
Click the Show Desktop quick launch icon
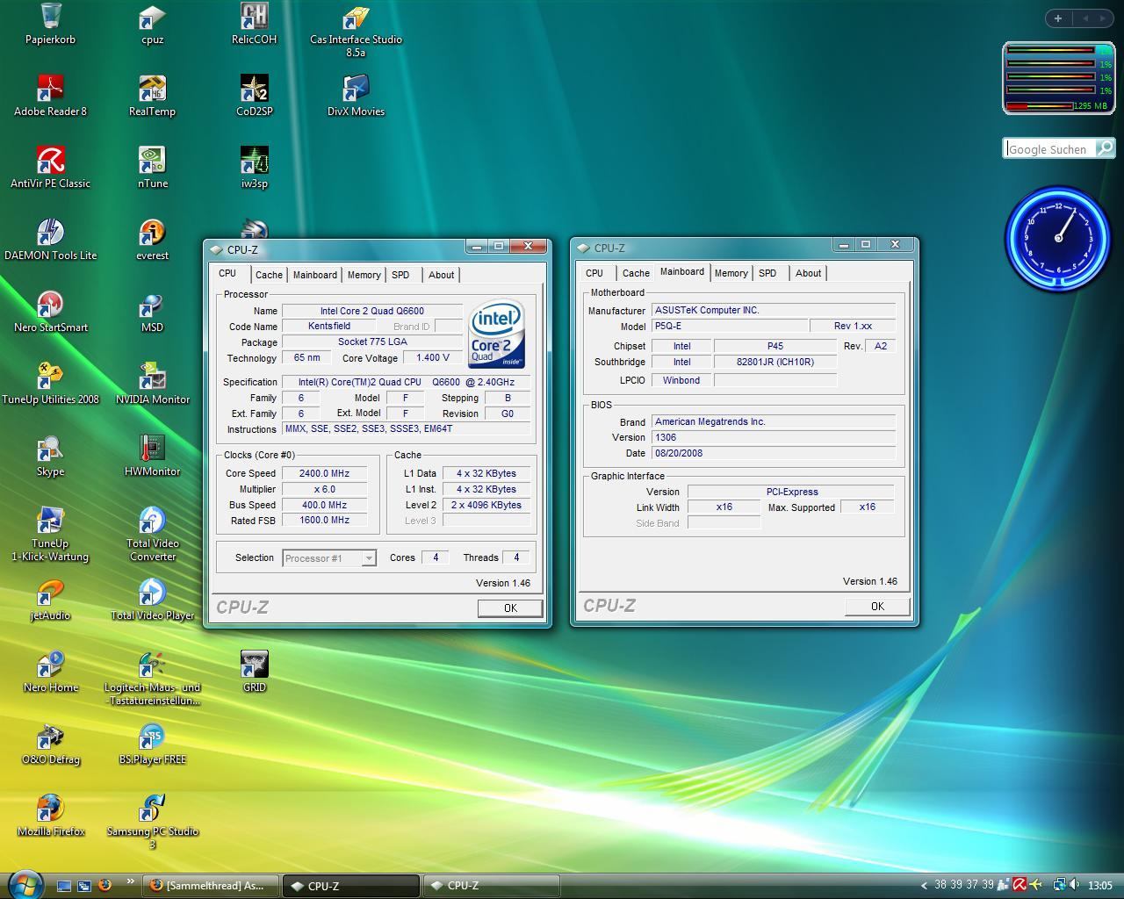(x=64, y=886)
